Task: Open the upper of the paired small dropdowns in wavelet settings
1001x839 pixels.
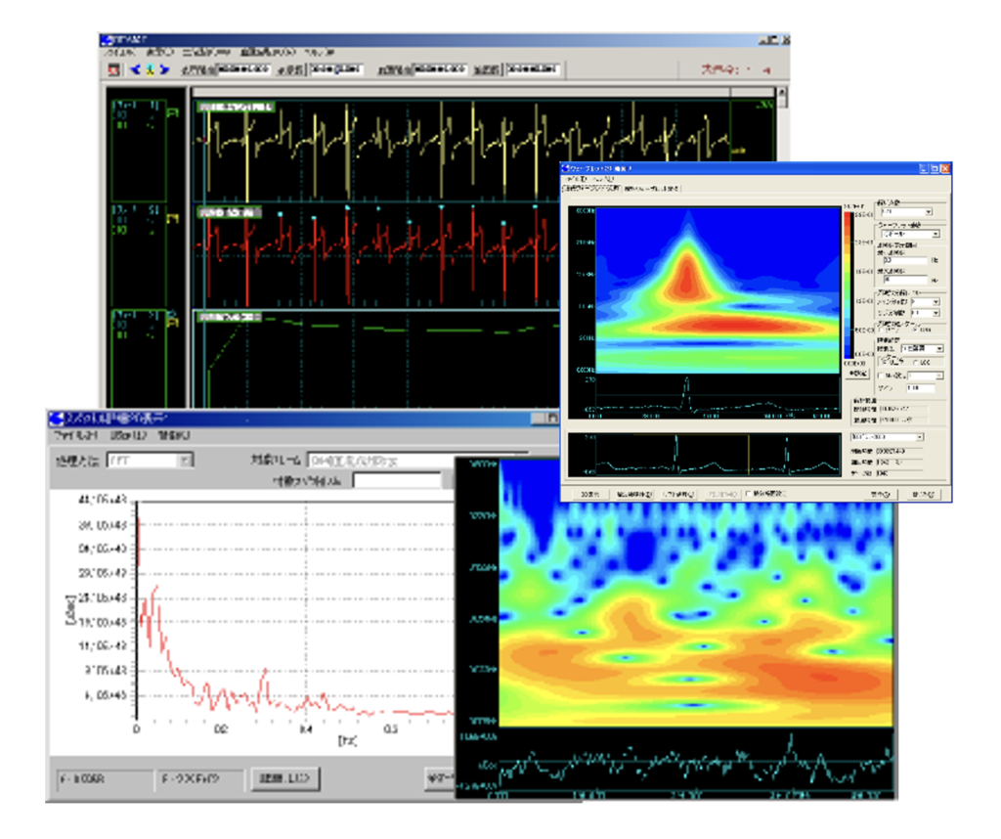Action: (x=925, y=301)
